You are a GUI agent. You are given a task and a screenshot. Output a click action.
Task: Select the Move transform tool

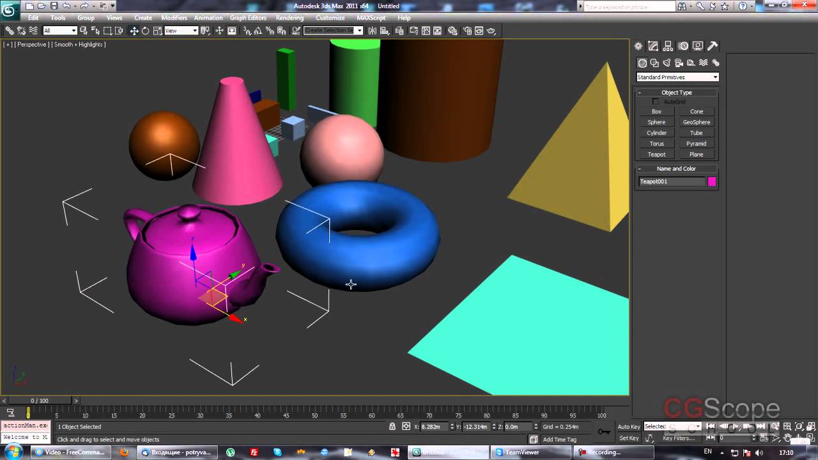point(134,31)
